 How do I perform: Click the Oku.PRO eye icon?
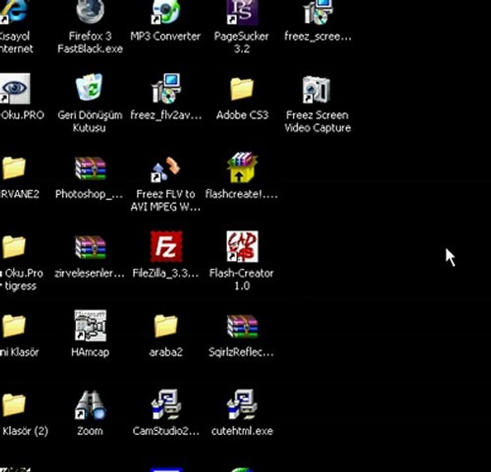click(15, 88)
